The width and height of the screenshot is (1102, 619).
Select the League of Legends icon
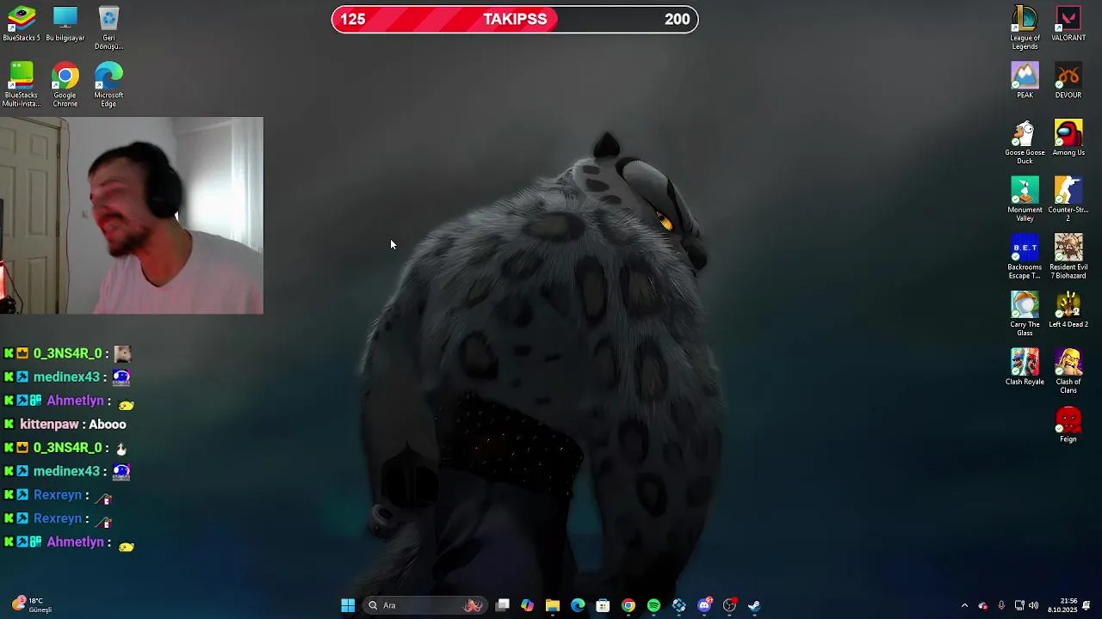click(1025, 28)
